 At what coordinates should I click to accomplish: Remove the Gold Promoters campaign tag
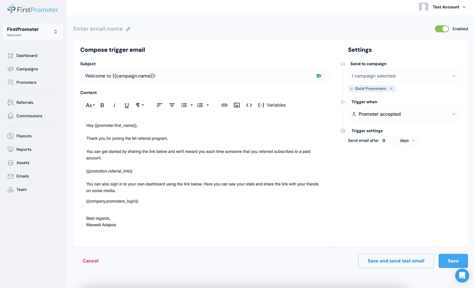[x=391, y=89]
